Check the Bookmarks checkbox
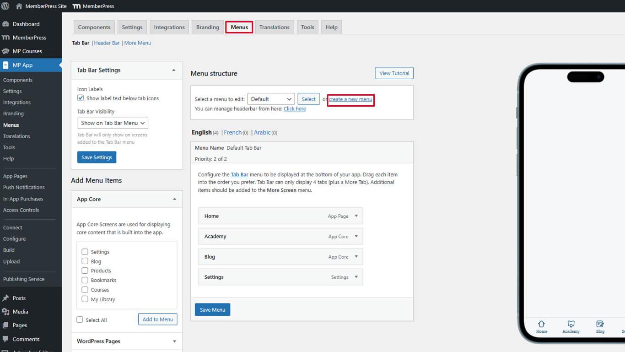The image size is (625, 352). [x=85, y=280]
